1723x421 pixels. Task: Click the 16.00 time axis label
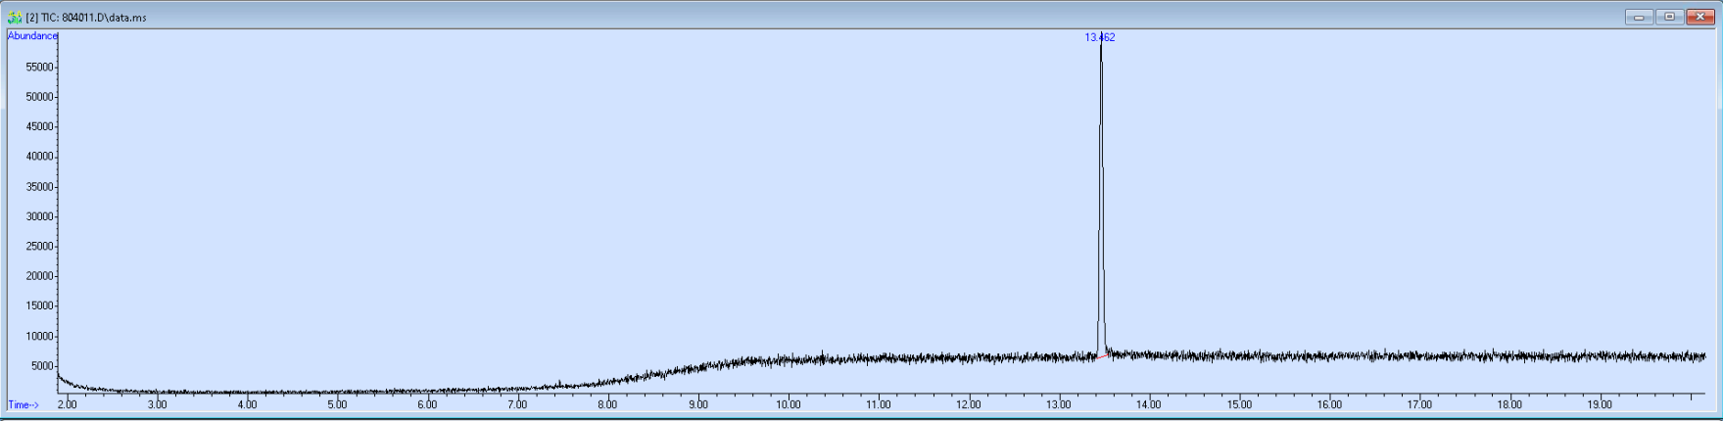tap(1329, 404)
